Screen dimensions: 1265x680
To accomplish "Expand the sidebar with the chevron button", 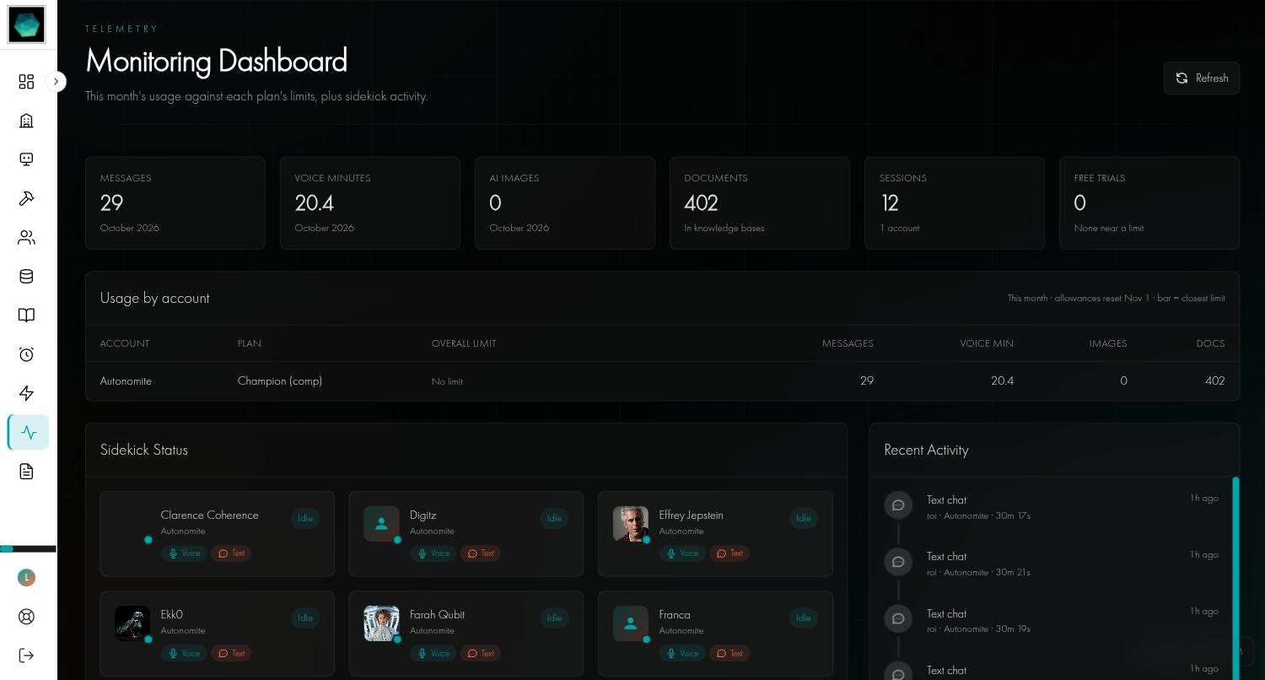I will pos(56,82).
